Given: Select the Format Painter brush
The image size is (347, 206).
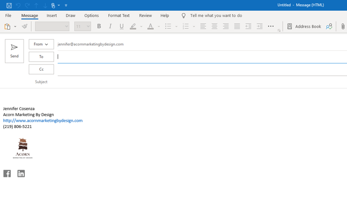Looking at the screenshot, I should (x=24, y=26).
